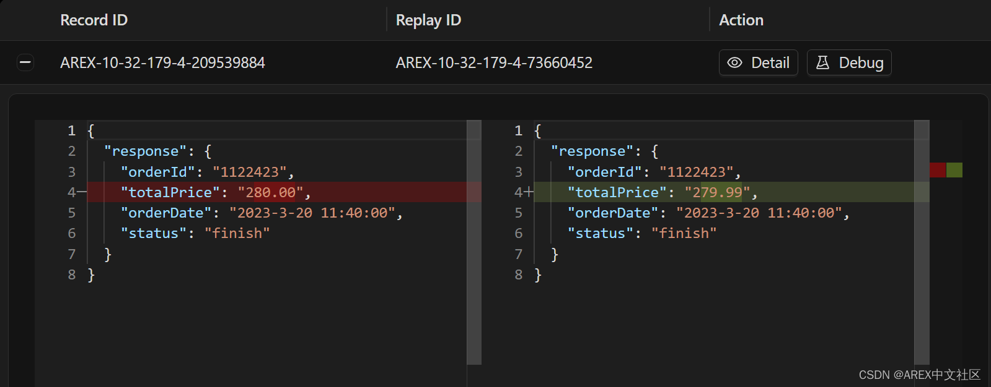This screenshot has width=991, height=387.
Task: Click the orderDate line in left editor
Action: tap(262, 213)
